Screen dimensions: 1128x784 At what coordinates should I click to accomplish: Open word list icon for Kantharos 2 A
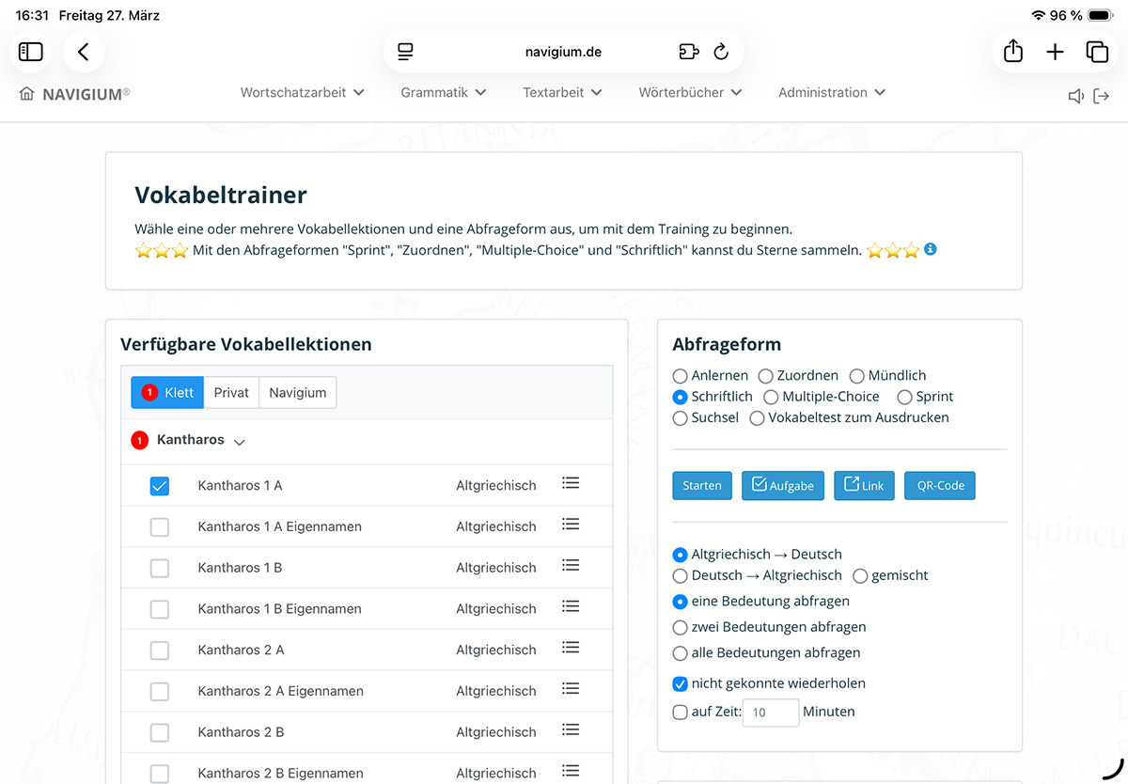570,648
